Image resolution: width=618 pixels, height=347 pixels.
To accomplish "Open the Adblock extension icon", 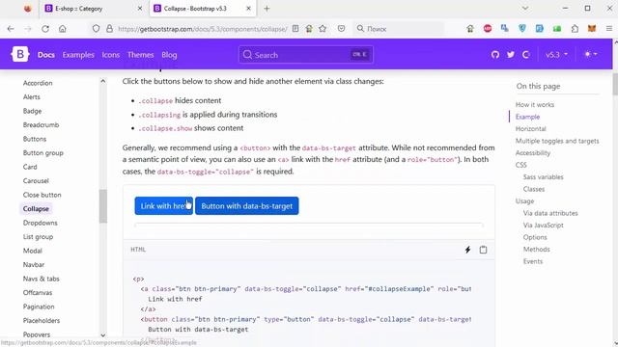I will coord(488,28).
